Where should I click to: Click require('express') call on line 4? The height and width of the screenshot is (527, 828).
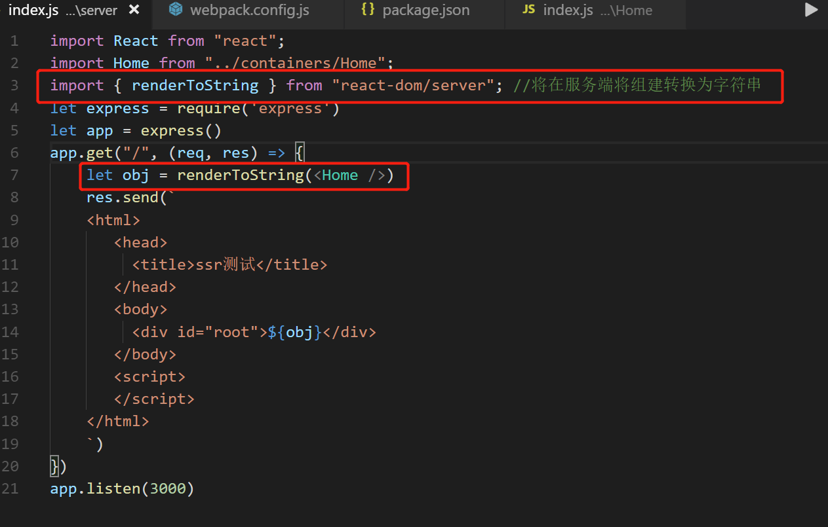(x=258, y=108)
